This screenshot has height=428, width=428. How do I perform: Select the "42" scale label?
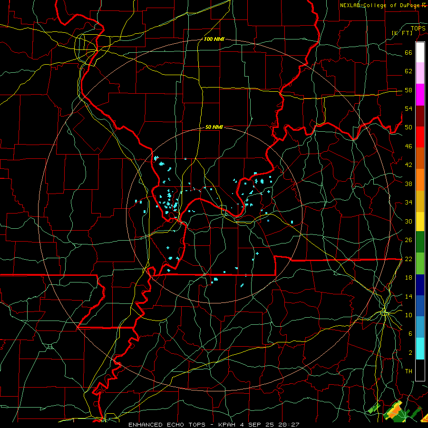pyautogui.click(x=409, y=165)
